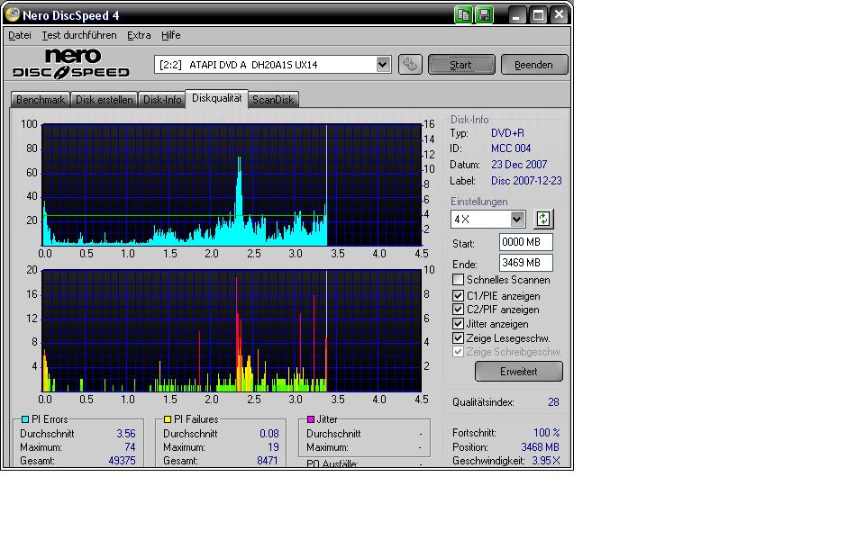Enable the Schnelles Scannen checkbox

(459, 280)
